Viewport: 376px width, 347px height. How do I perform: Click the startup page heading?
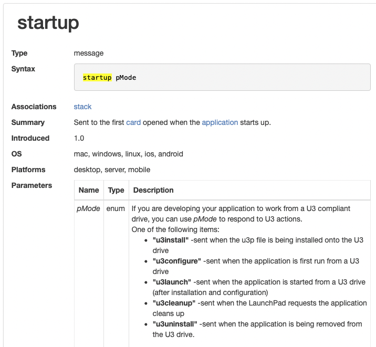48,23
